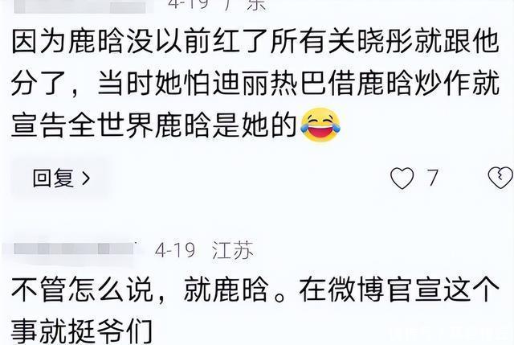The height and width of the screenshot is (345, 514).
Task: Tap the laughing-crying emoji in the comment
Action: (x=320, y=125)
